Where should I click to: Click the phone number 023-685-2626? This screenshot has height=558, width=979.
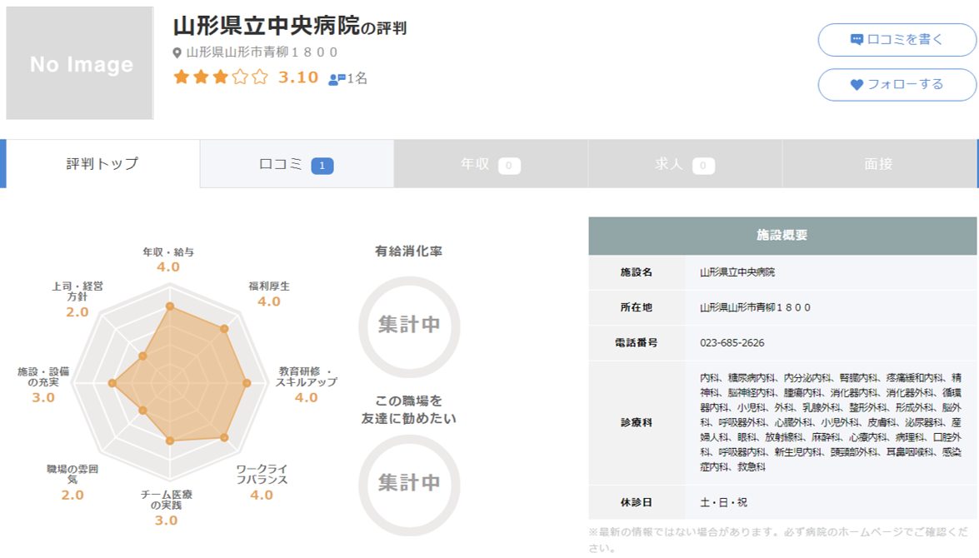(732, 343)
